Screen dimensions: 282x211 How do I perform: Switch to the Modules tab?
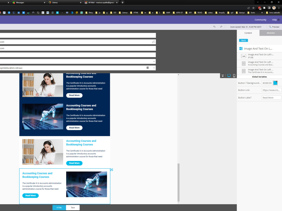click(270, 33)
